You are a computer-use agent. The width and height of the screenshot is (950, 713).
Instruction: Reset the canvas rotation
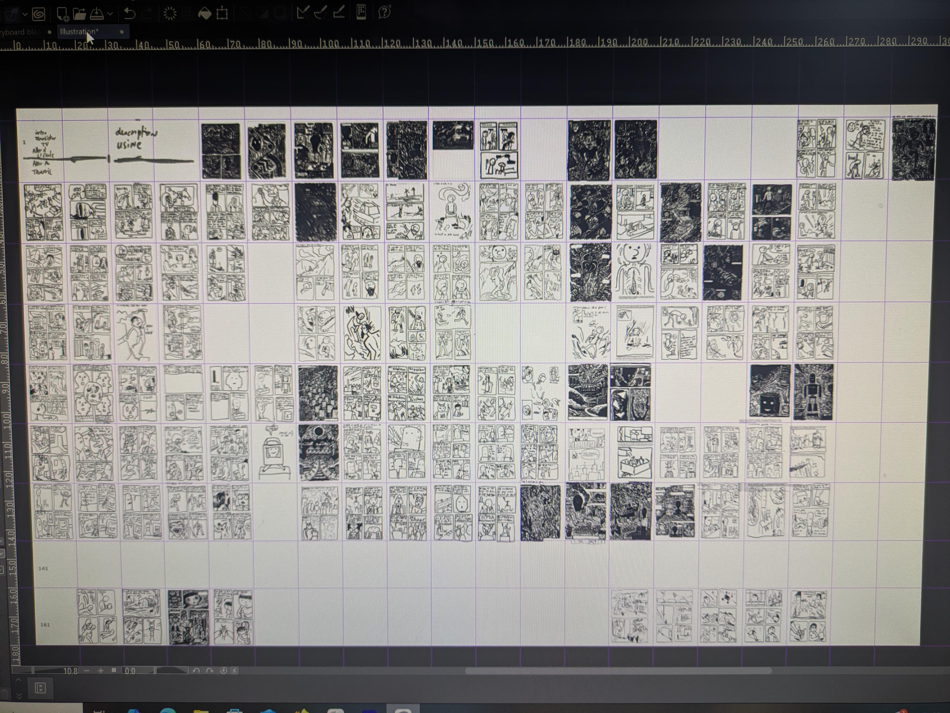coord(223,670)
